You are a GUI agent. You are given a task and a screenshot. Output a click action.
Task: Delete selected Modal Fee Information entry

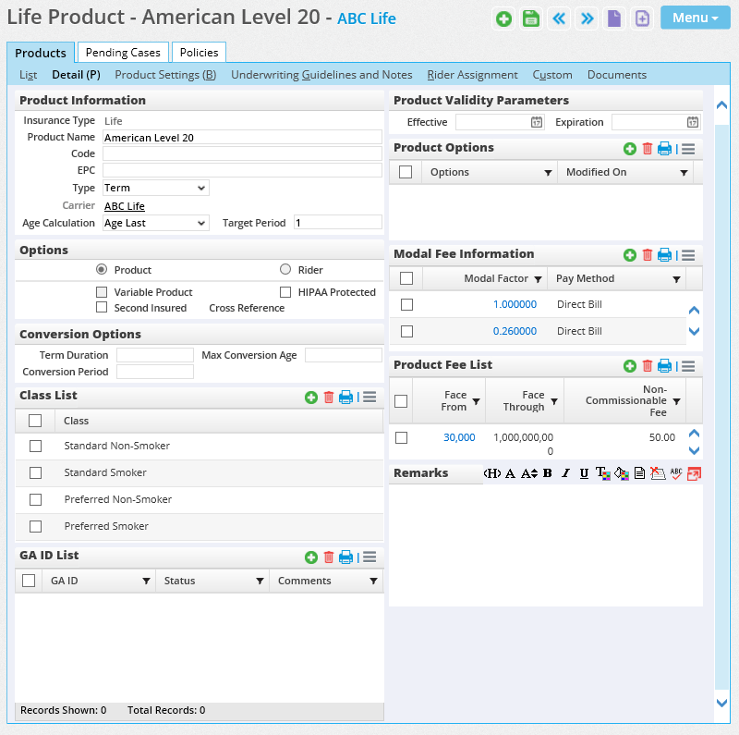648,255
